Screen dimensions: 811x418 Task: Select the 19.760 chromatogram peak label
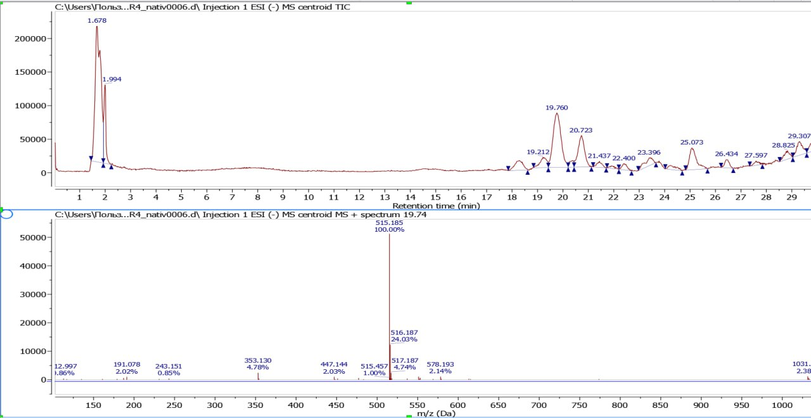pos(556,108)
